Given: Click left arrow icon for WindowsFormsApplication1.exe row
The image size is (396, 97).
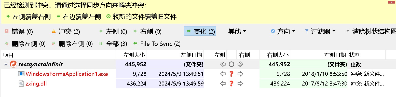Looking at the screenshot, I should (223, 74).
